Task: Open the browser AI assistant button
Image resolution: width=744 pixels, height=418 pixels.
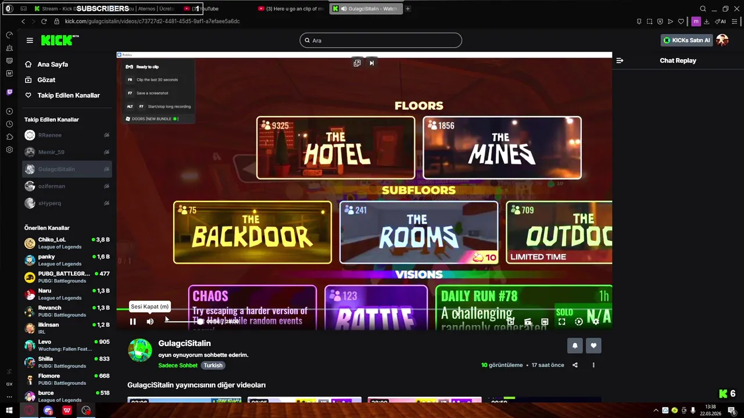Action: (720, 21)
